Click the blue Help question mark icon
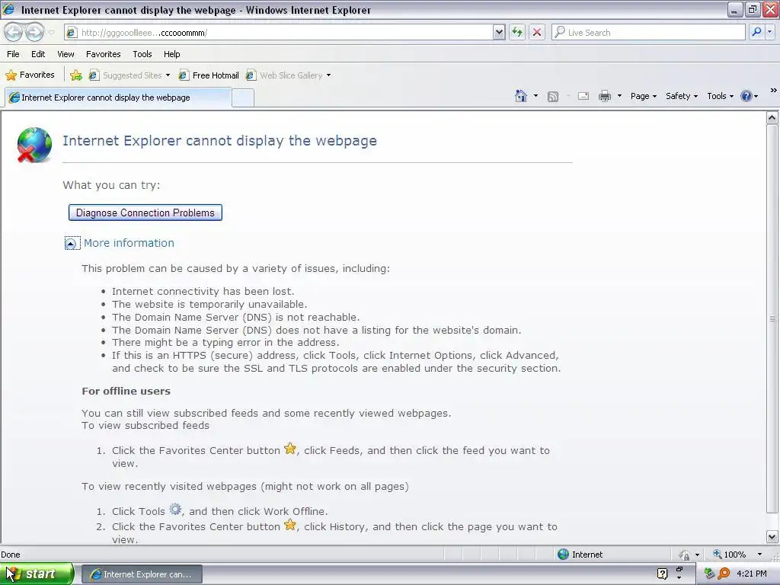Viewport: 780px width, 585px height. pos(746,96)
